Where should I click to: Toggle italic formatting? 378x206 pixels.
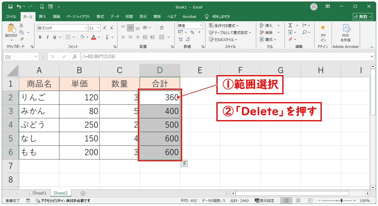[x=47, y=37]
